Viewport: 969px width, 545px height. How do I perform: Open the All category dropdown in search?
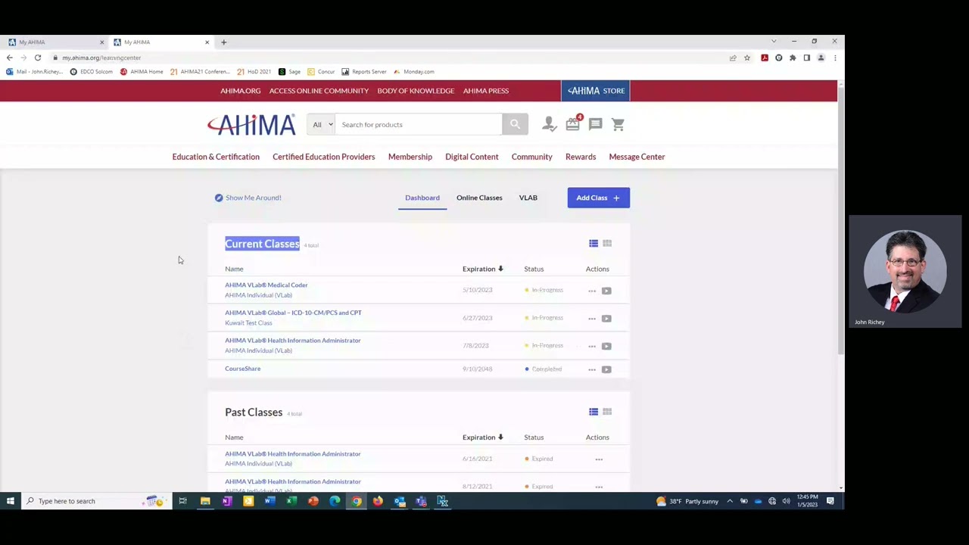click(x=321, y=124)
